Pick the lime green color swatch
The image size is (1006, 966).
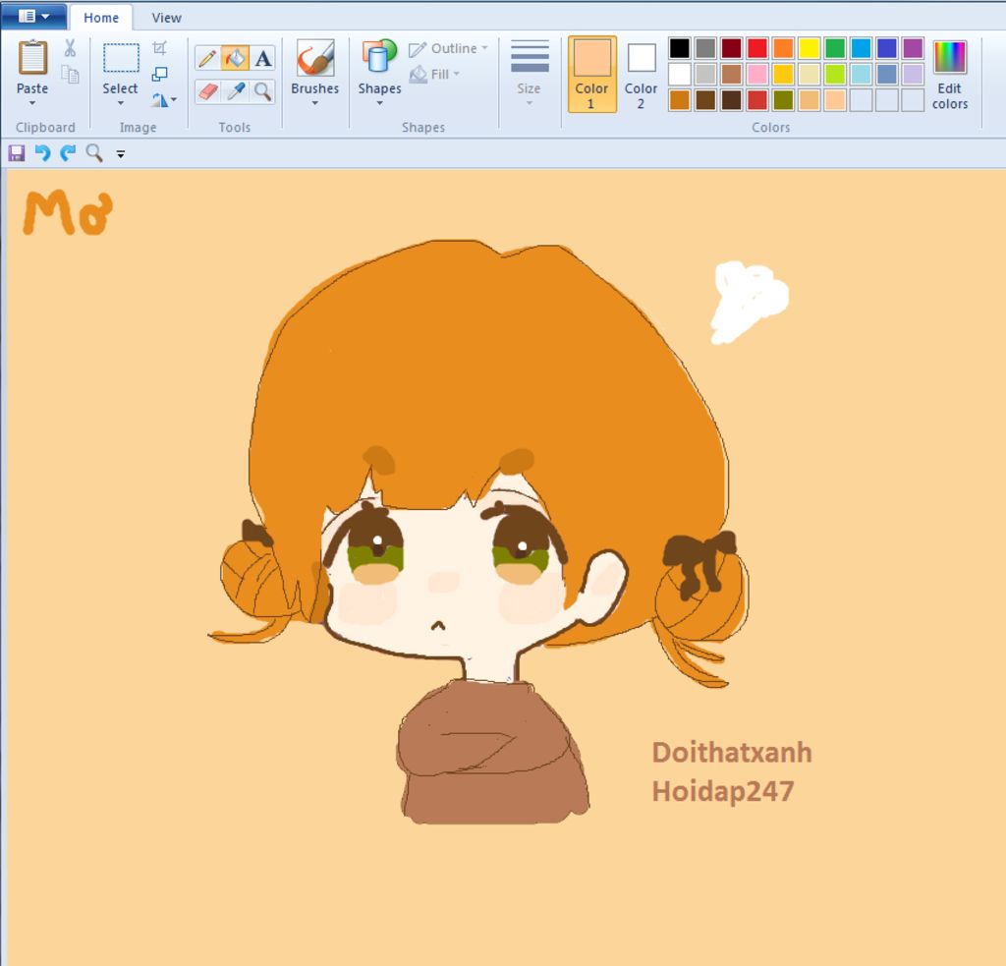click(835, 74)
